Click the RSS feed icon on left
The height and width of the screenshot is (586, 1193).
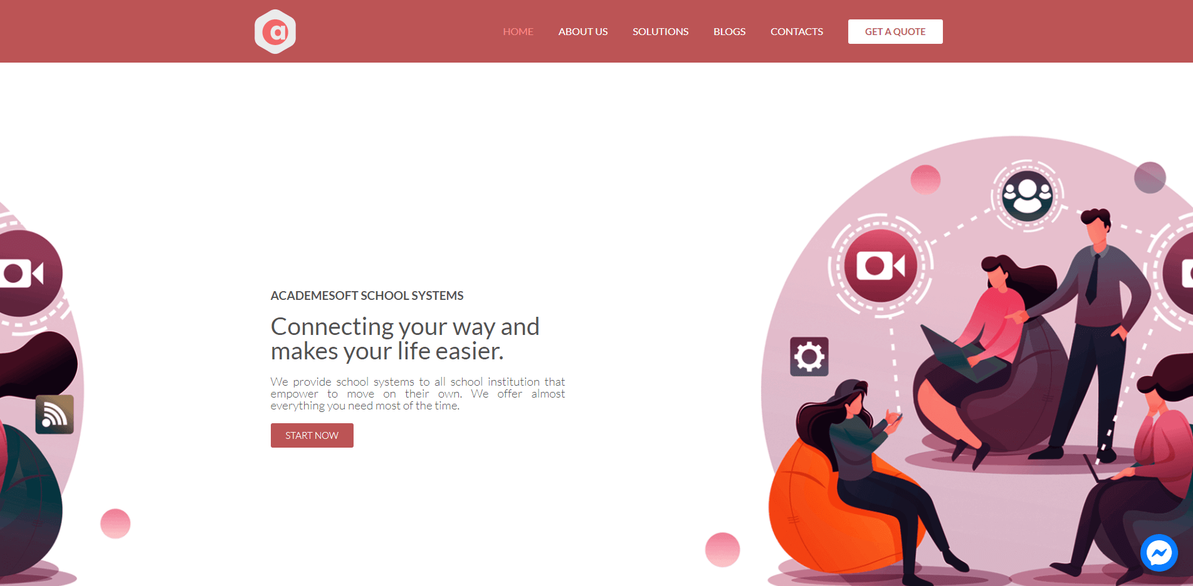coord(55,414)
